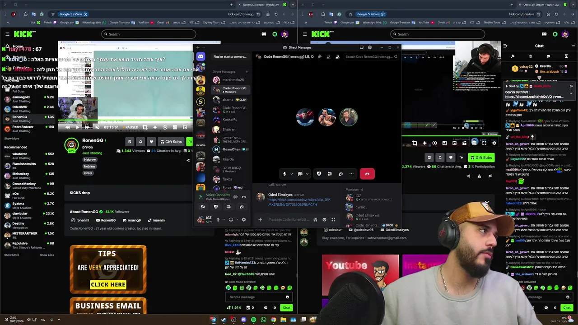578x325 pixels.
Task: Collapse the OdedSVR chat panel
Action: tap(505, 46)
